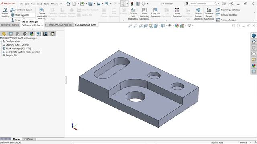Open dropdown next to Options gear
Viewport: 257px width, 144px height.
148,4
